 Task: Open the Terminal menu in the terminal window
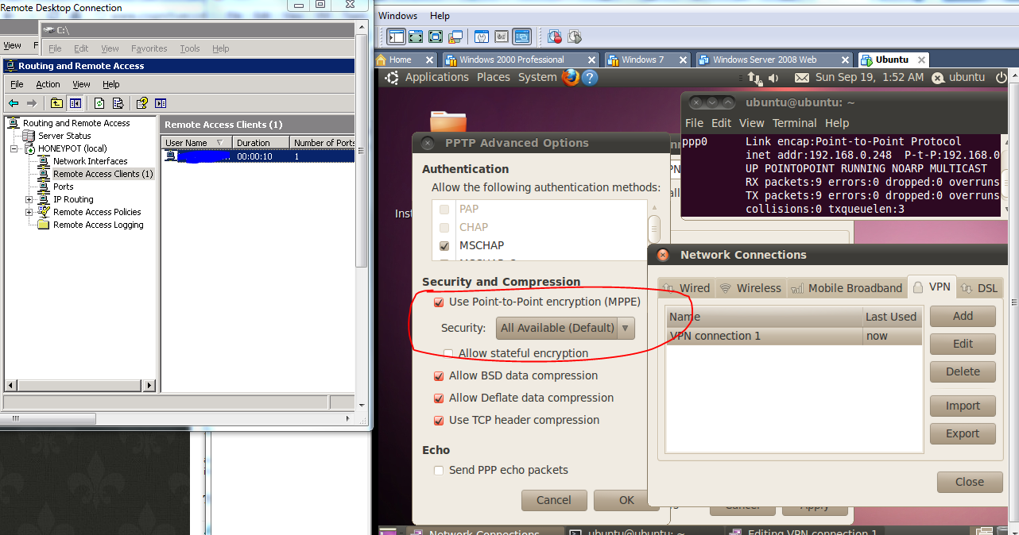pos(794,123)
